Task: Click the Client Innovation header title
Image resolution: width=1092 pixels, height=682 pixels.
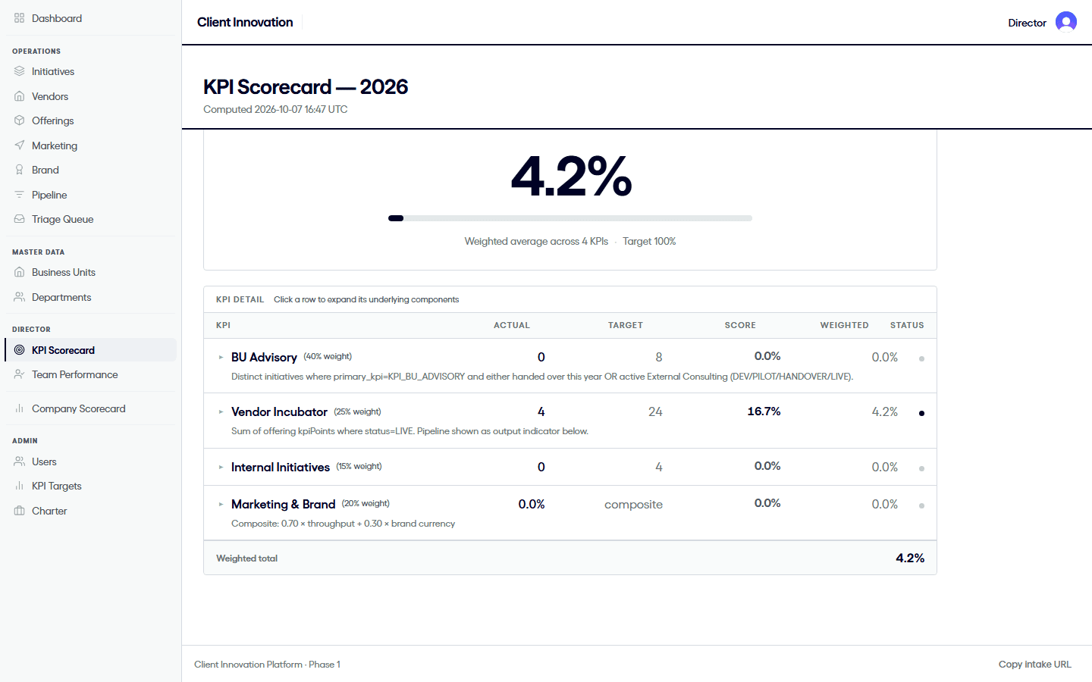Action: point(245,22)
